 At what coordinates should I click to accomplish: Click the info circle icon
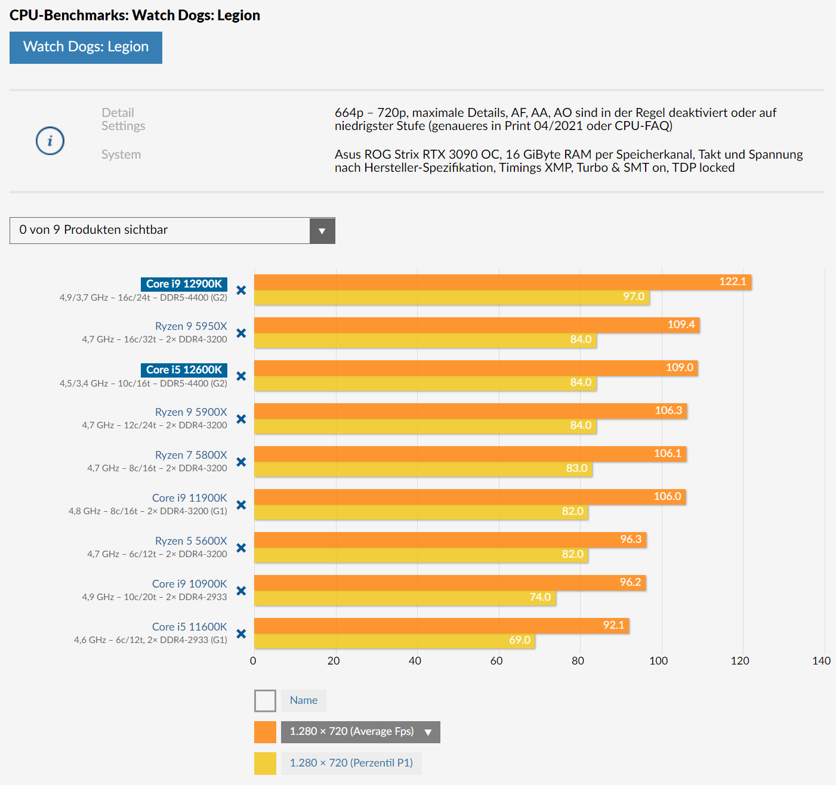(50, 141)
